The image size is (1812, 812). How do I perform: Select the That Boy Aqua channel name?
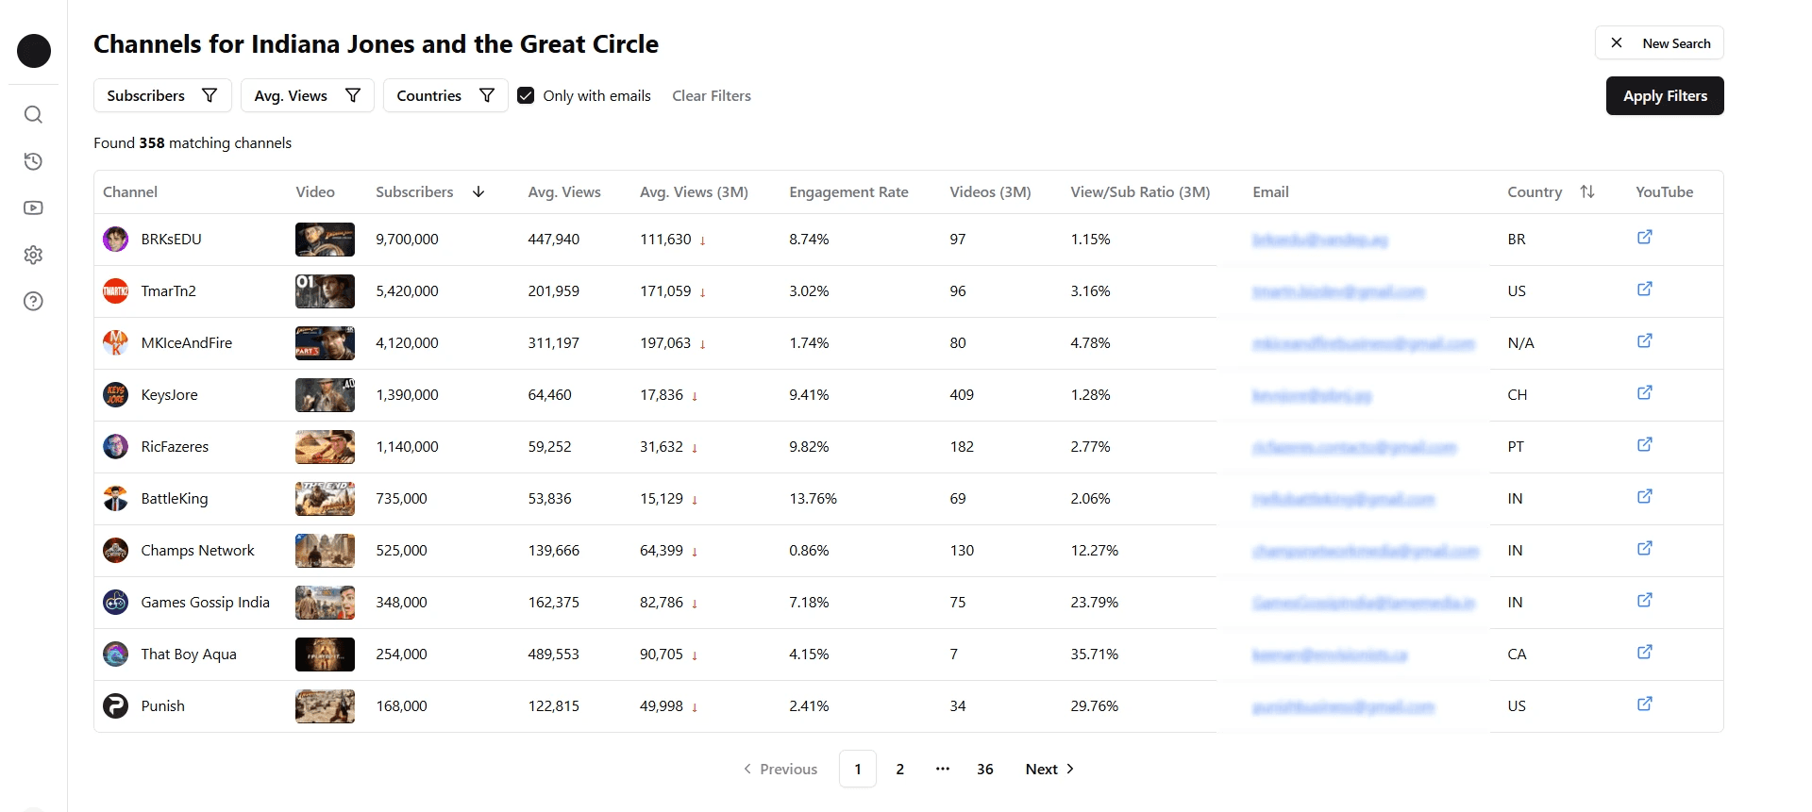tap(189, 655)
